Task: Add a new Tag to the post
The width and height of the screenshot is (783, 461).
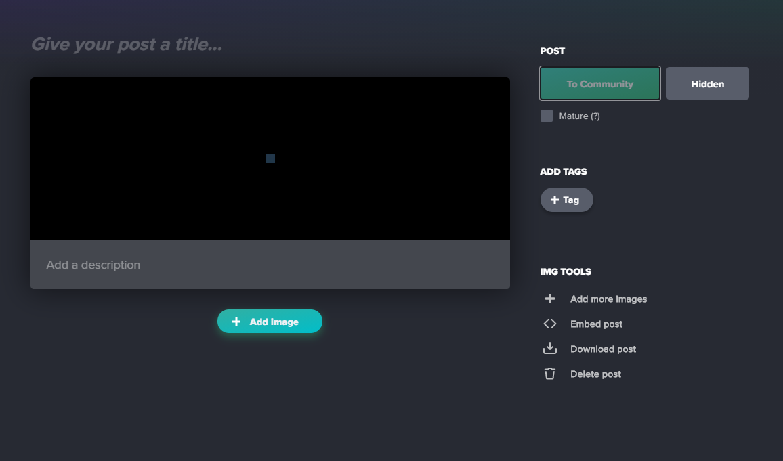Action: (567, 200)
